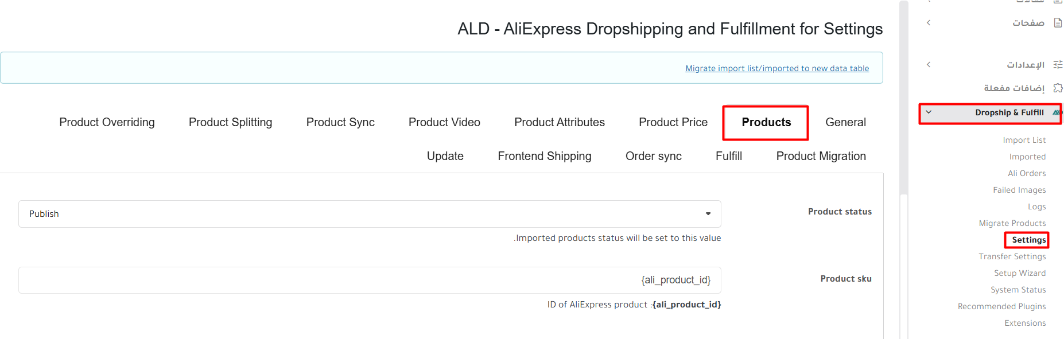Click the Dropship & Fulfill logo icon
The height and width of the screenshot is (339, 1064).
pos(1056,112)
